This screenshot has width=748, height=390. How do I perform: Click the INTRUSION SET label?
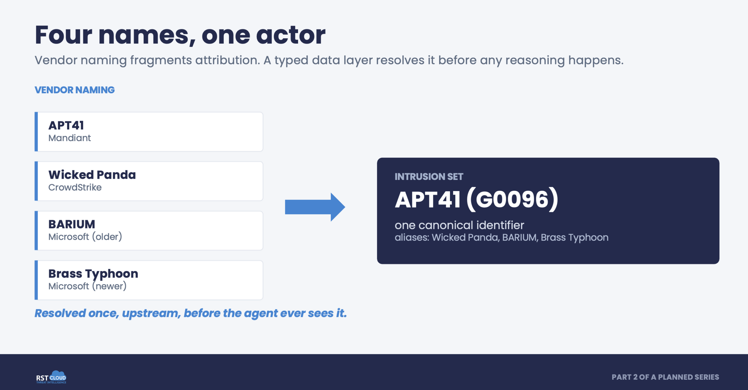pyautogui.click(x=429, y=176)
